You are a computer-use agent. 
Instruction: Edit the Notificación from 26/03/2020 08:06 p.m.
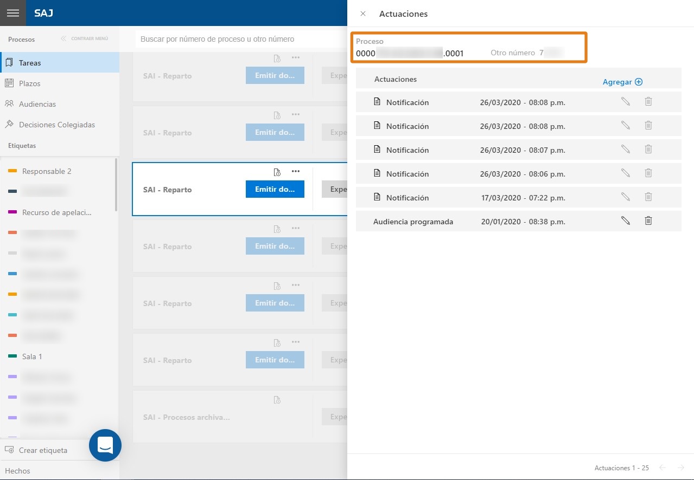[626, 173]
